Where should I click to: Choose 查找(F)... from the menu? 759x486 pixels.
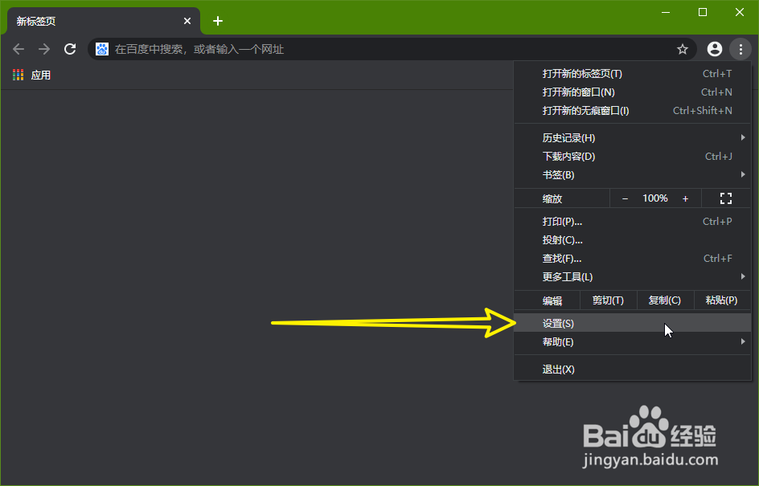coord(633,258)
